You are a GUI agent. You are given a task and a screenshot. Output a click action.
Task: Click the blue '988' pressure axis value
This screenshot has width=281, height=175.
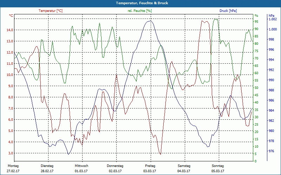[271, 90]
